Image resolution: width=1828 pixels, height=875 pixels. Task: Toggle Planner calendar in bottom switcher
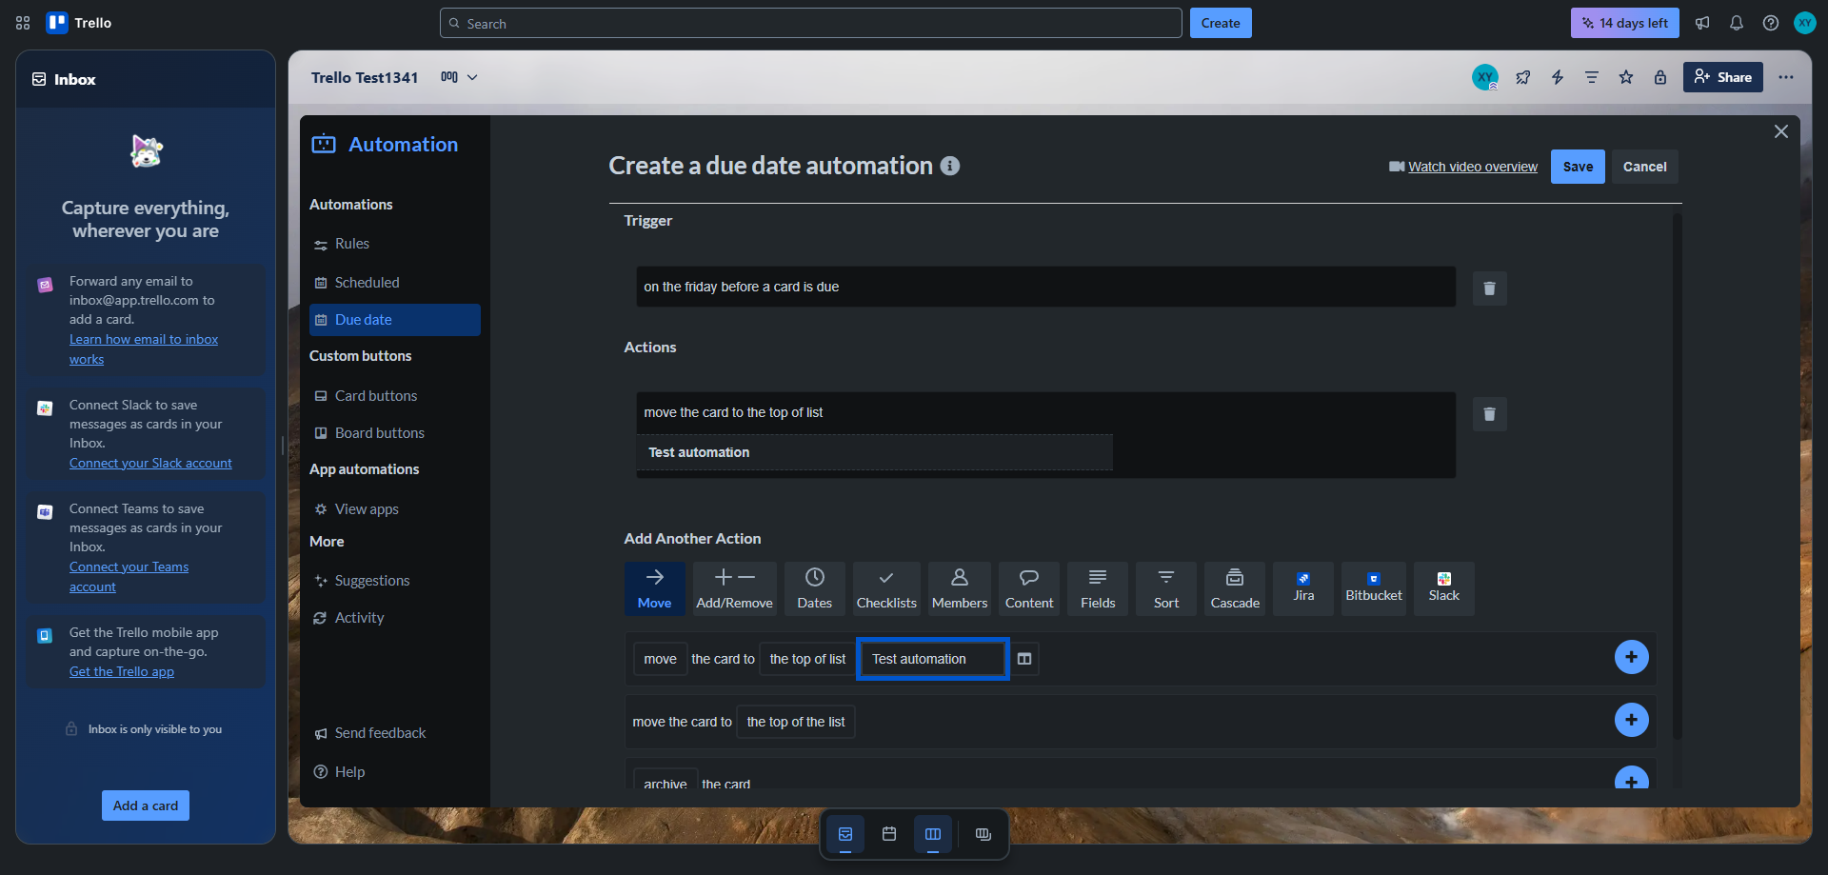[889, 834]
